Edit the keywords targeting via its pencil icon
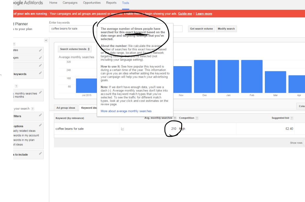The image size is (305, 202). 40,73
